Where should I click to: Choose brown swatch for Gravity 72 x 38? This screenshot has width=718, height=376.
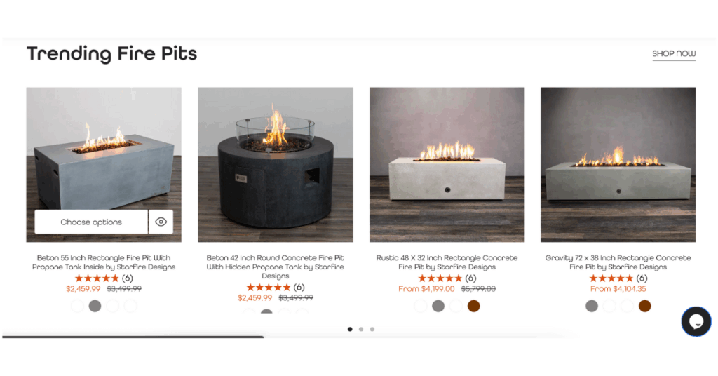point(645,305)
